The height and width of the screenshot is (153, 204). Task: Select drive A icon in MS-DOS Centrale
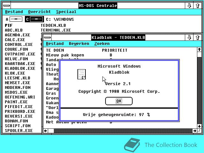coord(14,19)
